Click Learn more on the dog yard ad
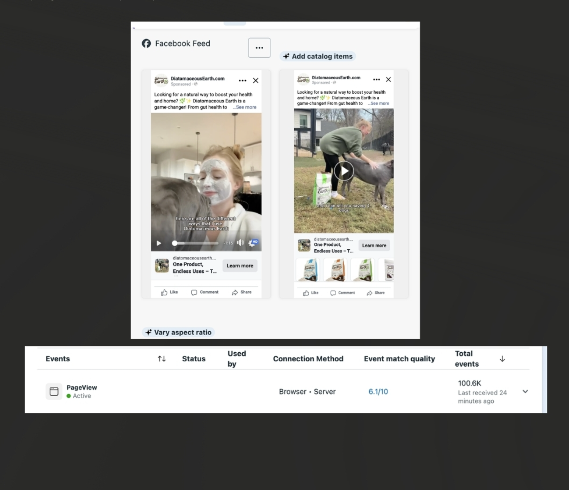The image size is (569, 490). tap(374, 245)
